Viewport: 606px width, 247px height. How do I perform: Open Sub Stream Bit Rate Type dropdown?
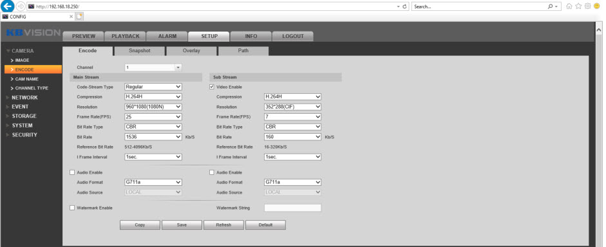point(292,127)
